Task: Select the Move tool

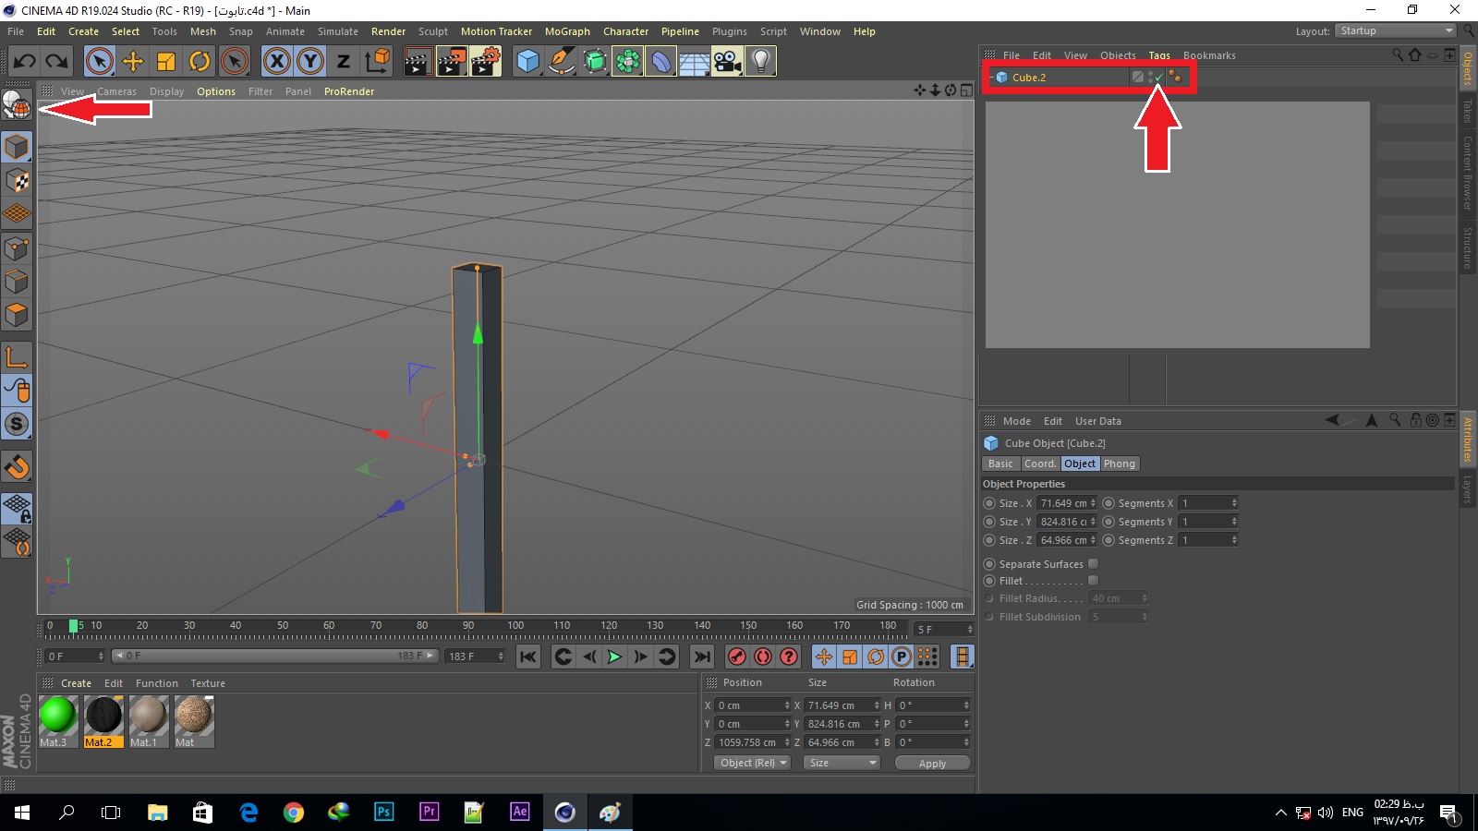Action: tap(133, 62)
